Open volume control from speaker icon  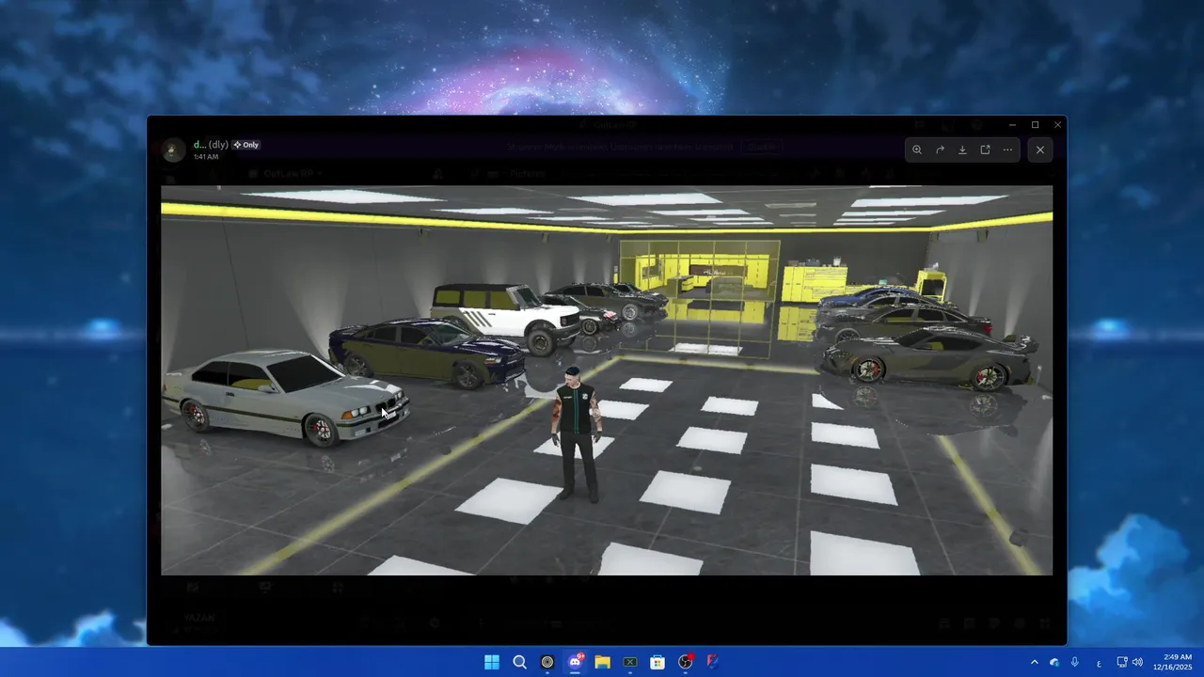pos(1137,662)
